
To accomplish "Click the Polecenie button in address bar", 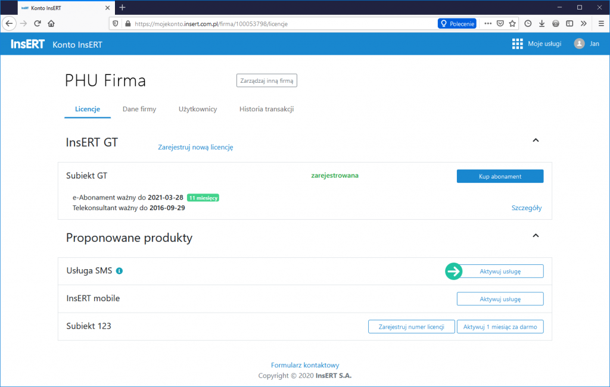I will click(x=457, y=24).
